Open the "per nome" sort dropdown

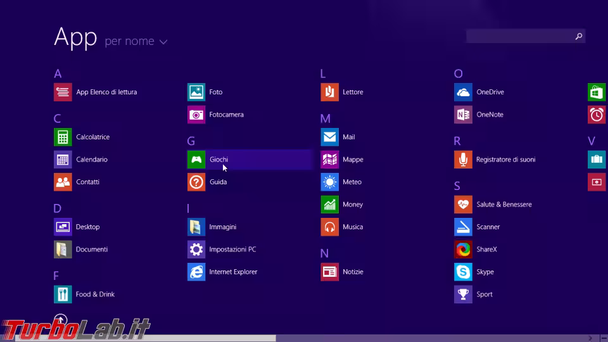[136, 41]
